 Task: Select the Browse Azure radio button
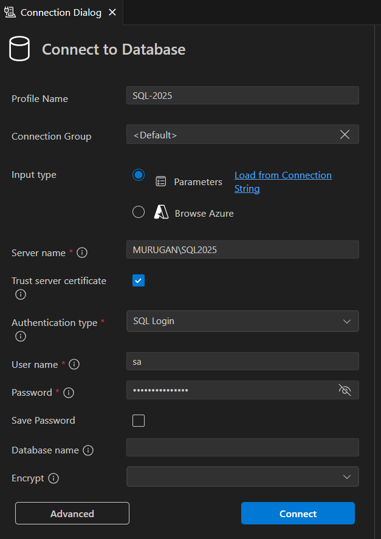[x=138, y=212]
